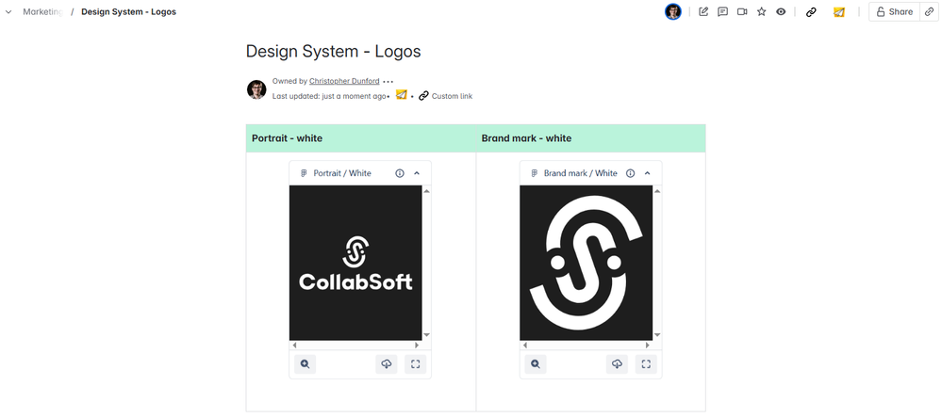The width and height of the screenshot is (942, 418).
Task: Click the CollabSoft portrait logo preview
Action: pyautogui.click(x=355, y=263)
